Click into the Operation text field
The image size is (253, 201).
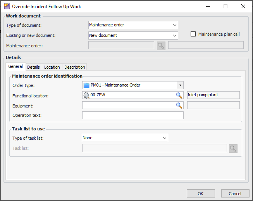point(133,115)
